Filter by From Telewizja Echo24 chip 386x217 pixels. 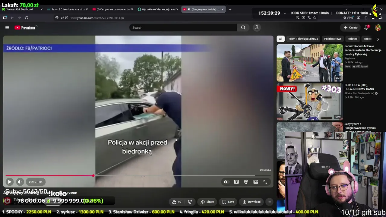point(303,39)
